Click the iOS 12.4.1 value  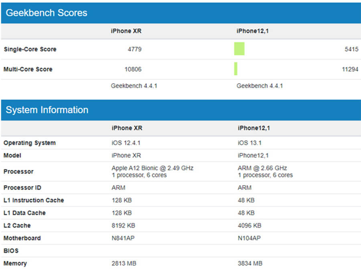pyautogui.click(x=126, y=143)
